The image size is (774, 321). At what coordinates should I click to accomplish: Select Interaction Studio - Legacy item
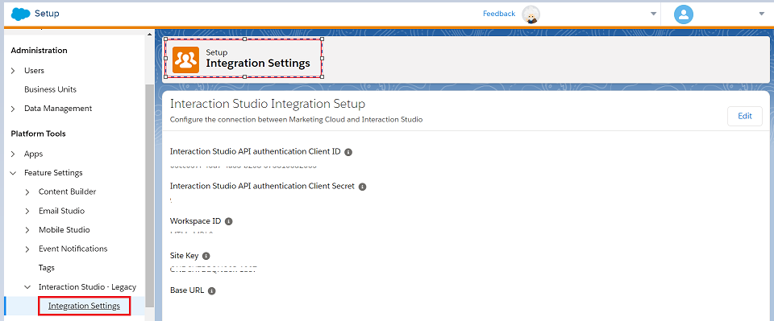coord(87,286)
